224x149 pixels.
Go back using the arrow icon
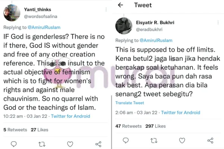pyautogui.click(x=120, y=5)
